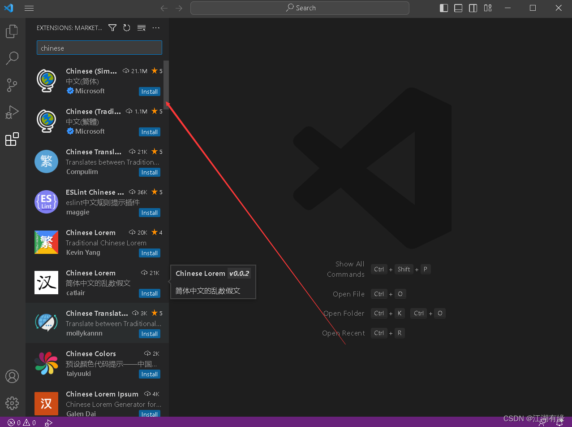Select the ESLint Chinese extension title

[x=95, y=192]
